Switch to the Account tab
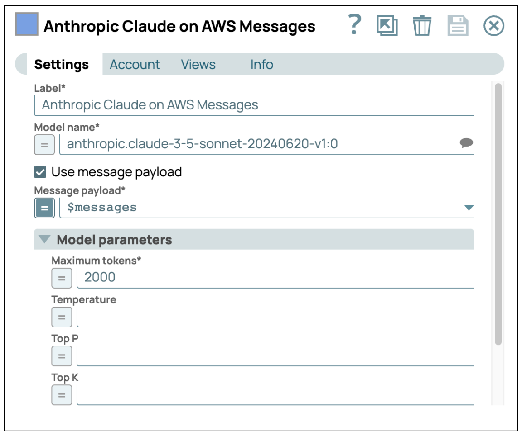The width and height of the screenshot is (522, 436). pos(135,65)
